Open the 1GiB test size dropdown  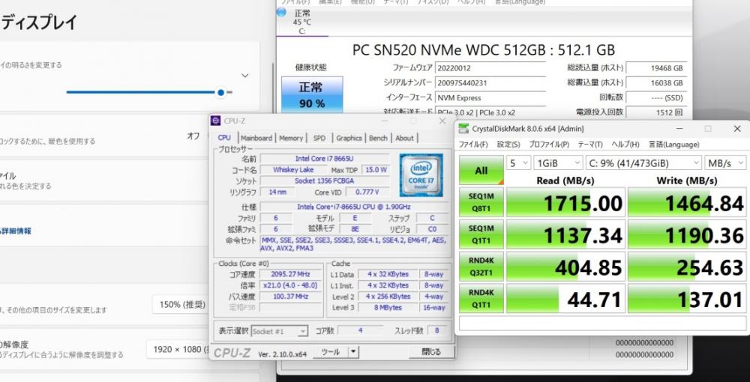click(x=558, y=163)
